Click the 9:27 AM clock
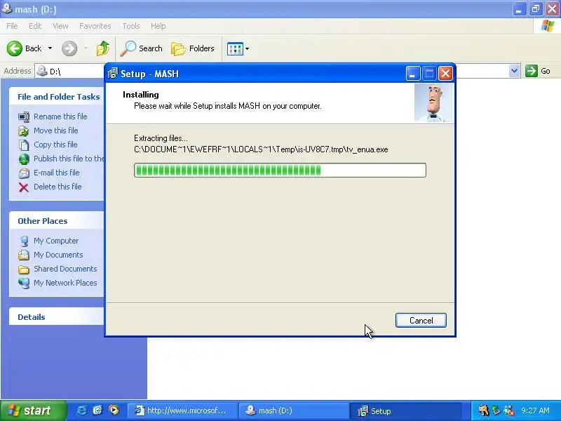561x421 pixels. pyautogui.click(x=535, y=410)
